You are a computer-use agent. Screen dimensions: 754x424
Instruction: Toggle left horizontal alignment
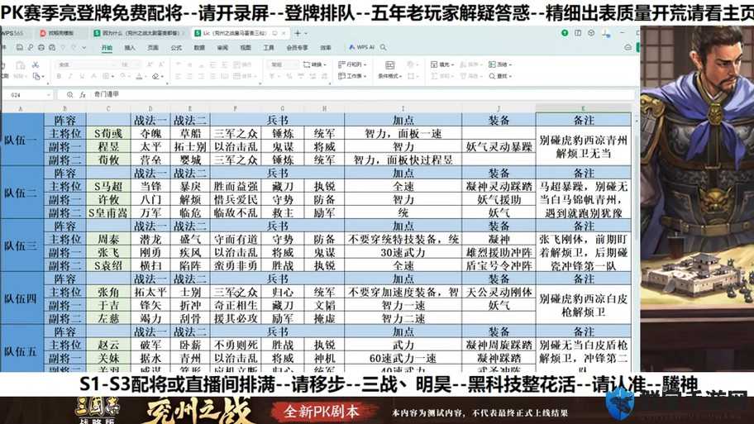[178, 76]
